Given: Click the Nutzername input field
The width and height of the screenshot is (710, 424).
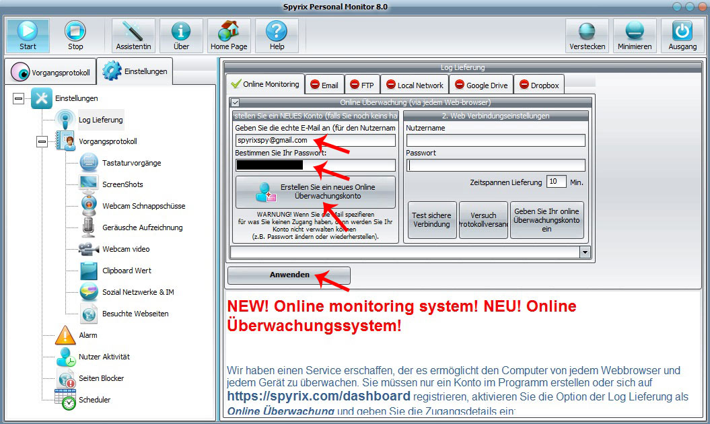Looking at the screenshot, I should point(496,141).
